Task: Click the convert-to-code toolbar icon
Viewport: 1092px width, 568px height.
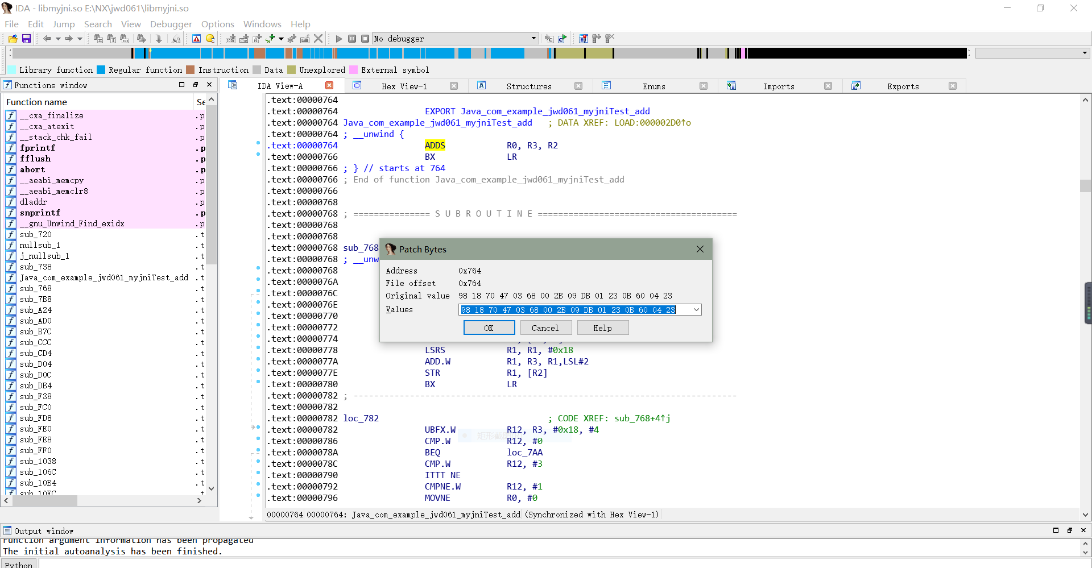Action: coord(231,39)
